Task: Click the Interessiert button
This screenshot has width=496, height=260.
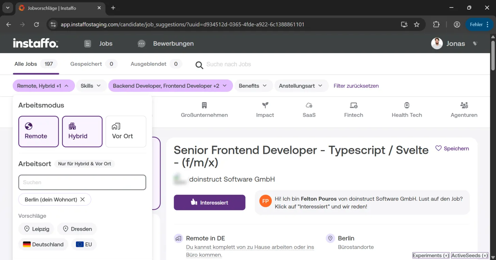Action: (210, 202)
